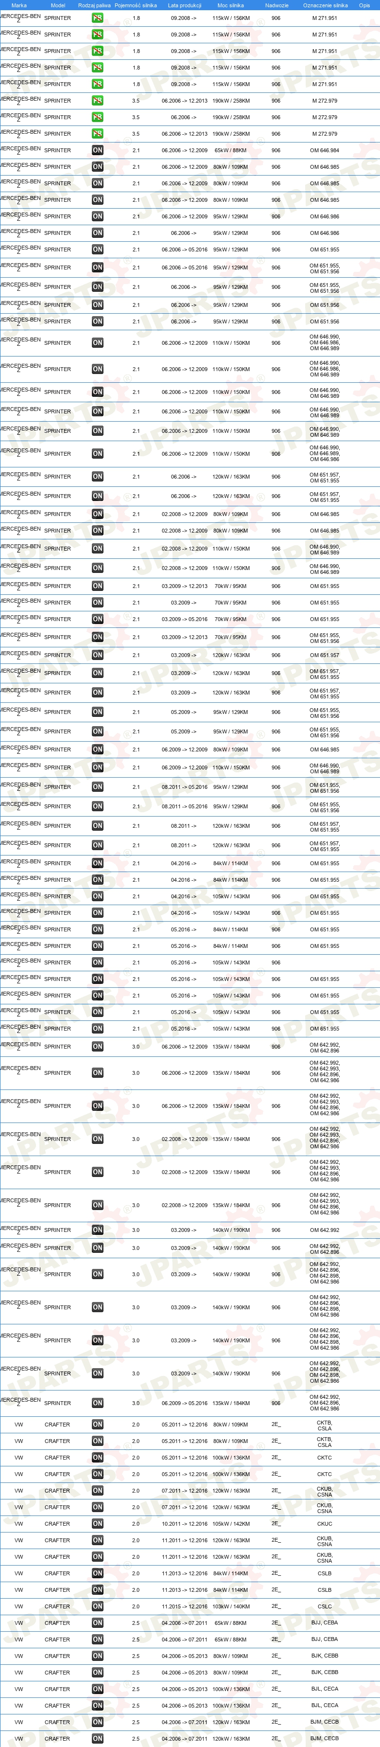This screenshot has height=1747, width=380.
Task: Select the 103kW / 140KM power cell
Action: tap(231, 1606)
